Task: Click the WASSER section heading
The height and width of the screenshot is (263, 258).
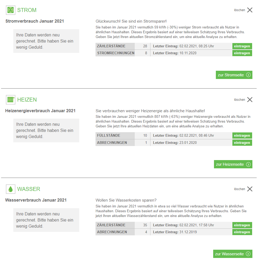Action: pyautogui.click(x=29, y=189)
